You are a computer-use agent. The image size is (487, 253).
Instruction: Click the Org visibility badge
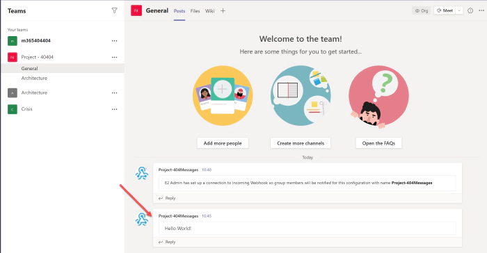tap(421, 10)
